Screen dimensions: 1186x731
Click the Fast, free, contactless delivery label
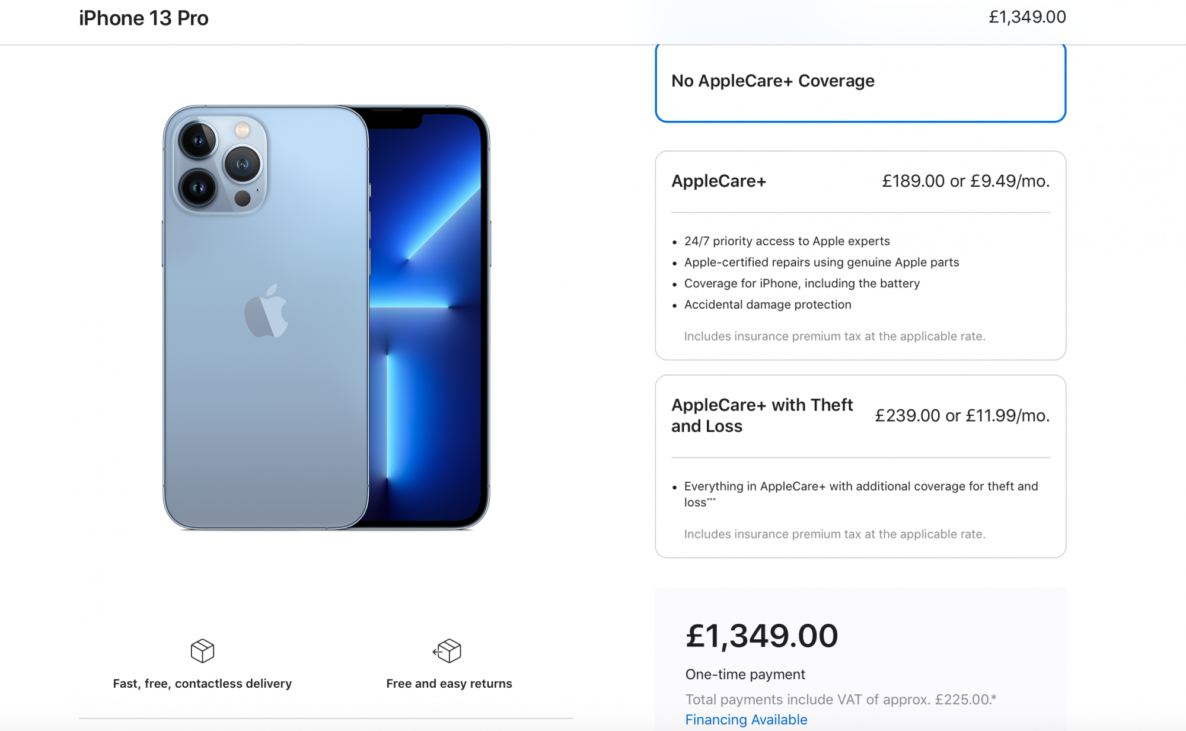click(202, 684)
